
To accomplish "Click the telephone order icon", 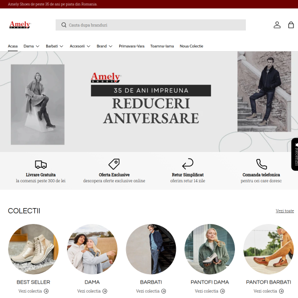I will (x=261, y=164).
